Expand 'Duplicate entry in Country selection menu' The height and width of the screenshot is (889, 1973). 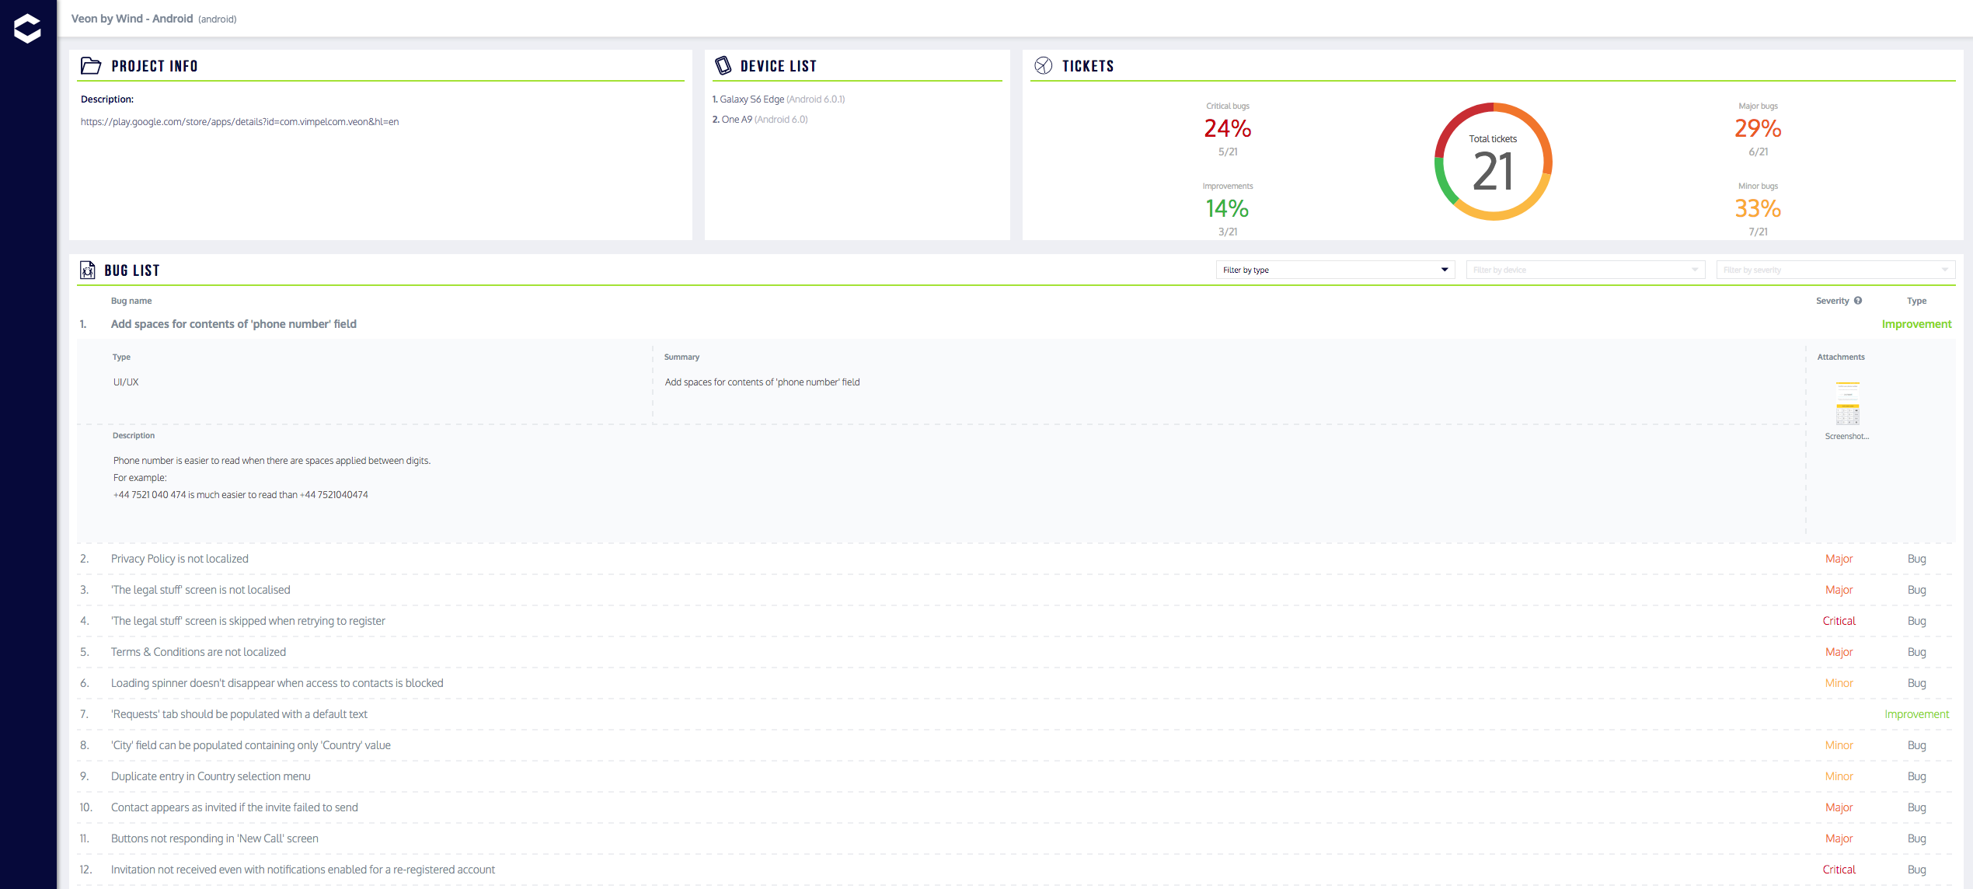point(211,776)
